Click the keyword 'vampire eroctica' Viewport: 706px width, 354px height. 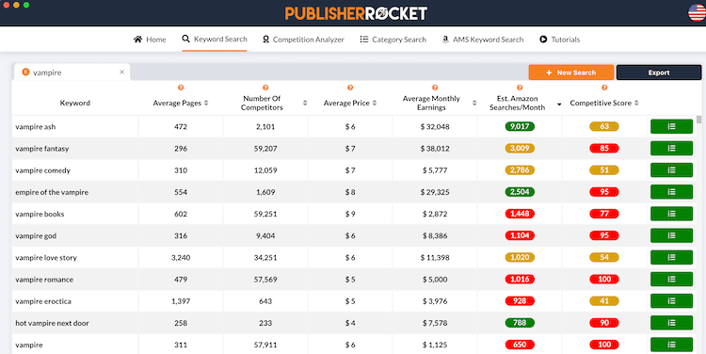43,301
